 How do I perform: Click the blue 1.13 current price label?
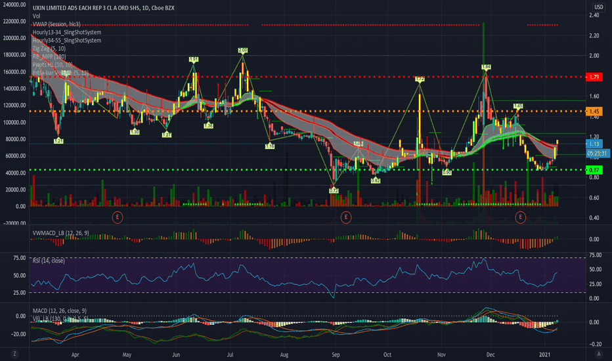[x=594, y=144]
